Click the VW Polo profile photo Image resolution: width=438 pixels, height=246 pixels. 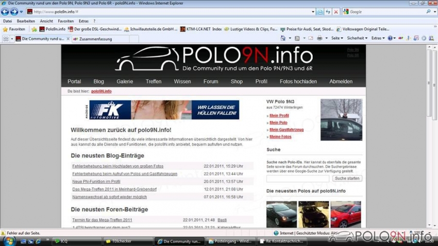(x=341, y=119)
